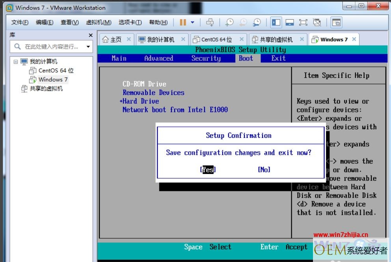
Task: Pause the virtual machine with toolbar button
Action: coord(183,22)
